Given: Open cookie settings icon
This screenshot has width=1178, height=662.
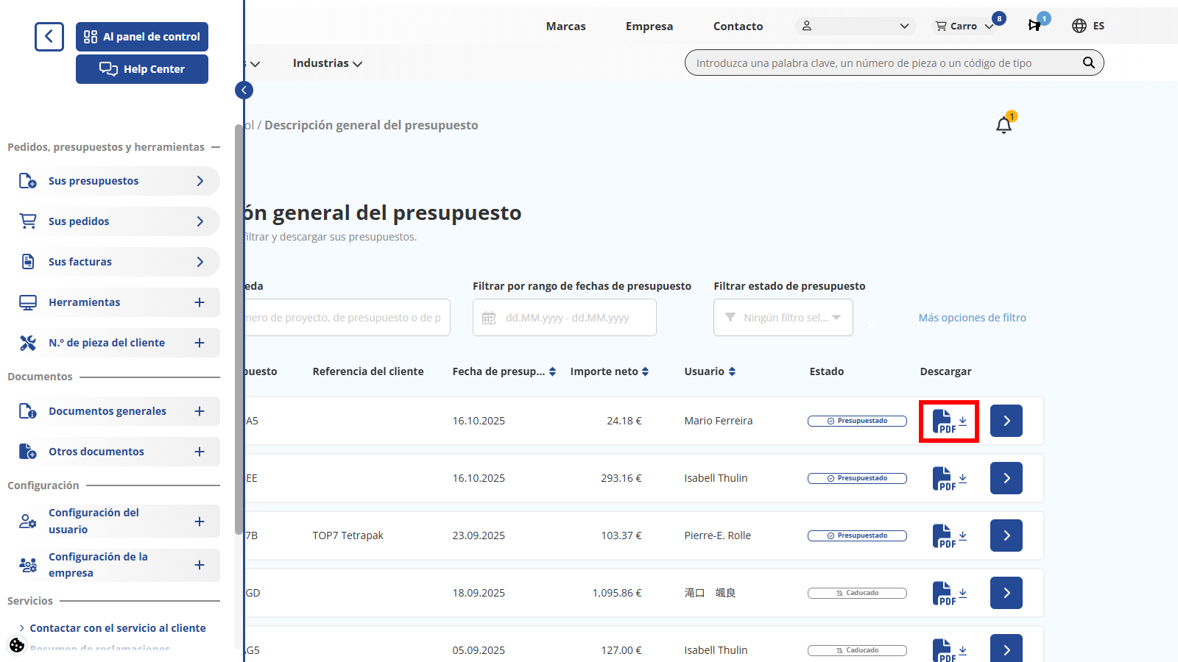Looking at the screenshot, I should [17, 645].
